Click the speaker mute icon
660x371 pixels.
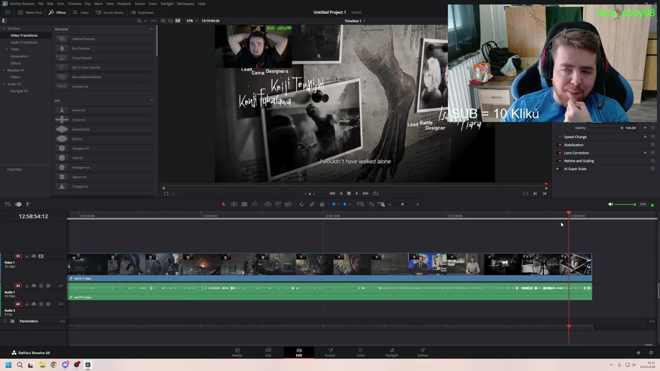click(610, 205)
